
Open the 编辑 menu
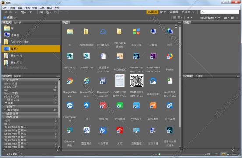pyautogui.click(x=13, y=7)
